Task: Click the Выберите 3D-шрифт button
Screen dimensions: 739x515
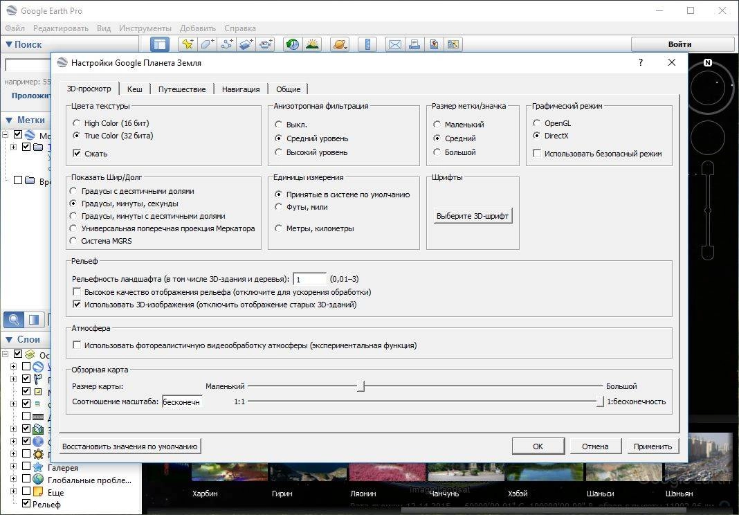Action: pyautogui.click(x=473, y=216)
